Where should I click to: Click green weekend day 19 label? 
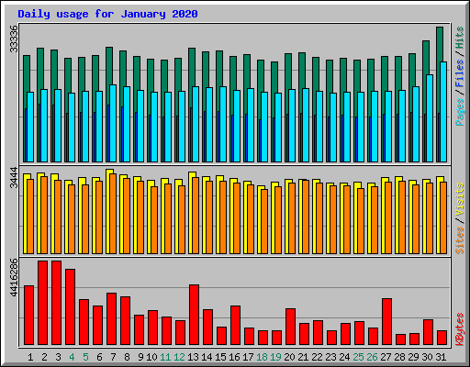[275, 357]
